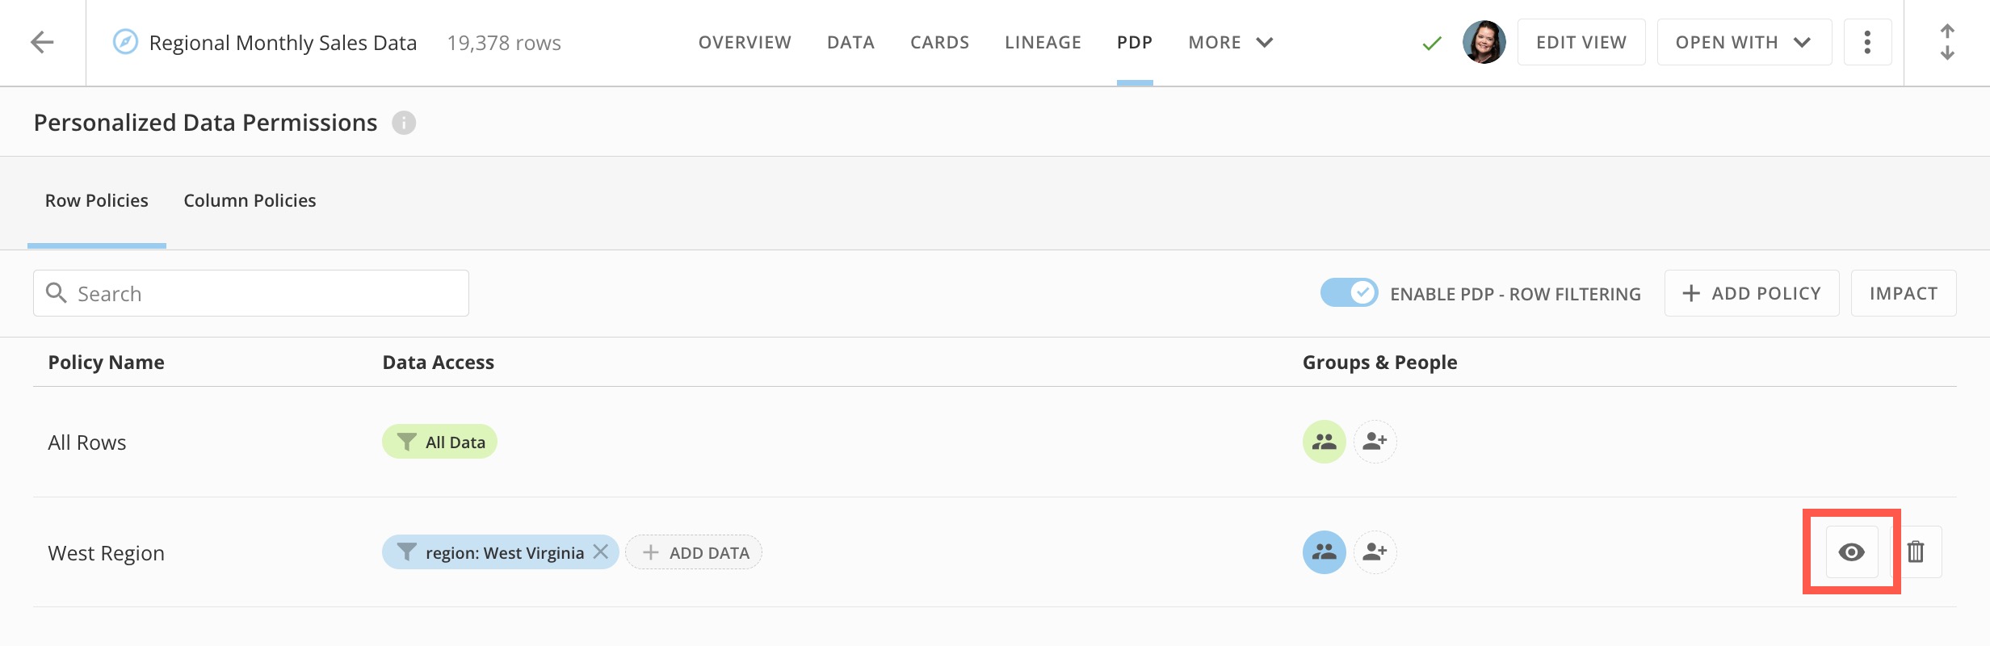Toggle the blue groups icon on West Region row
The height and width of the screenshot is (646, 1990).
pos(1323,552)
